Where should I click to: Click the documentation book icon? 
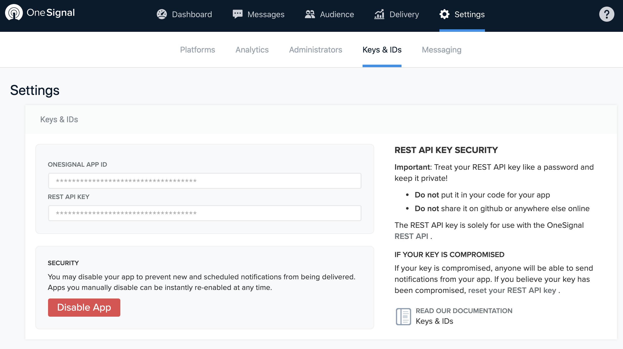coord(403,316)
